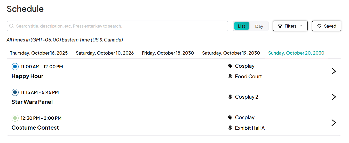
Task: Click the Costume Contest tag icon
Action: pos(230,117)
